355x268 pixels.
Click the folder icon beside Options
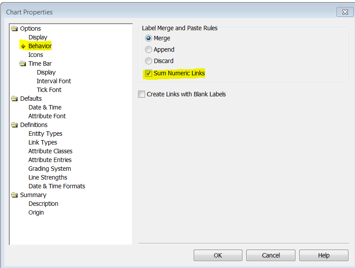tap(14, 28)
